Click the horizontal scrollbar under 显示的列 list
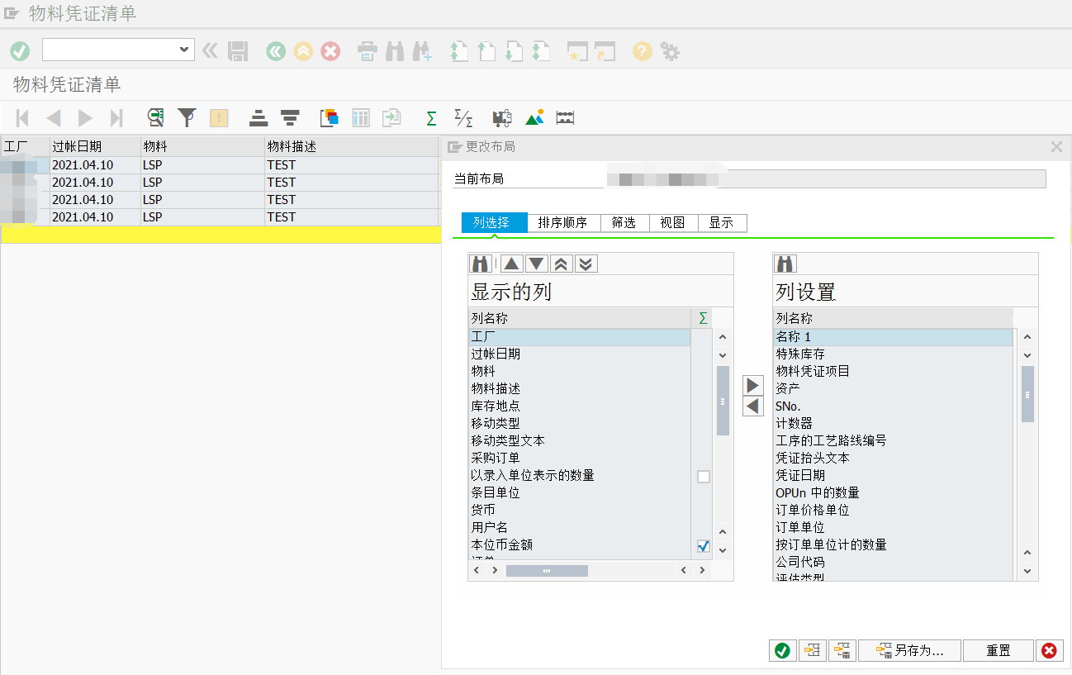Image resolution: width=1072 pixels, height=675 pixels. click(547, 569)
